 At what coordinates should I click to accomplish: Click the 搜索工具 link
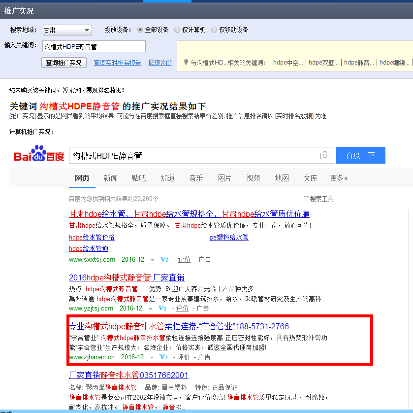coord(321,199)
